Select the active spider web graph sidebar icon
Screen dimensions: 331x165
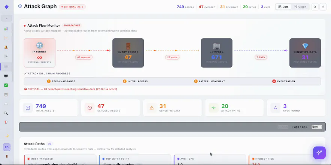(6, 67)
